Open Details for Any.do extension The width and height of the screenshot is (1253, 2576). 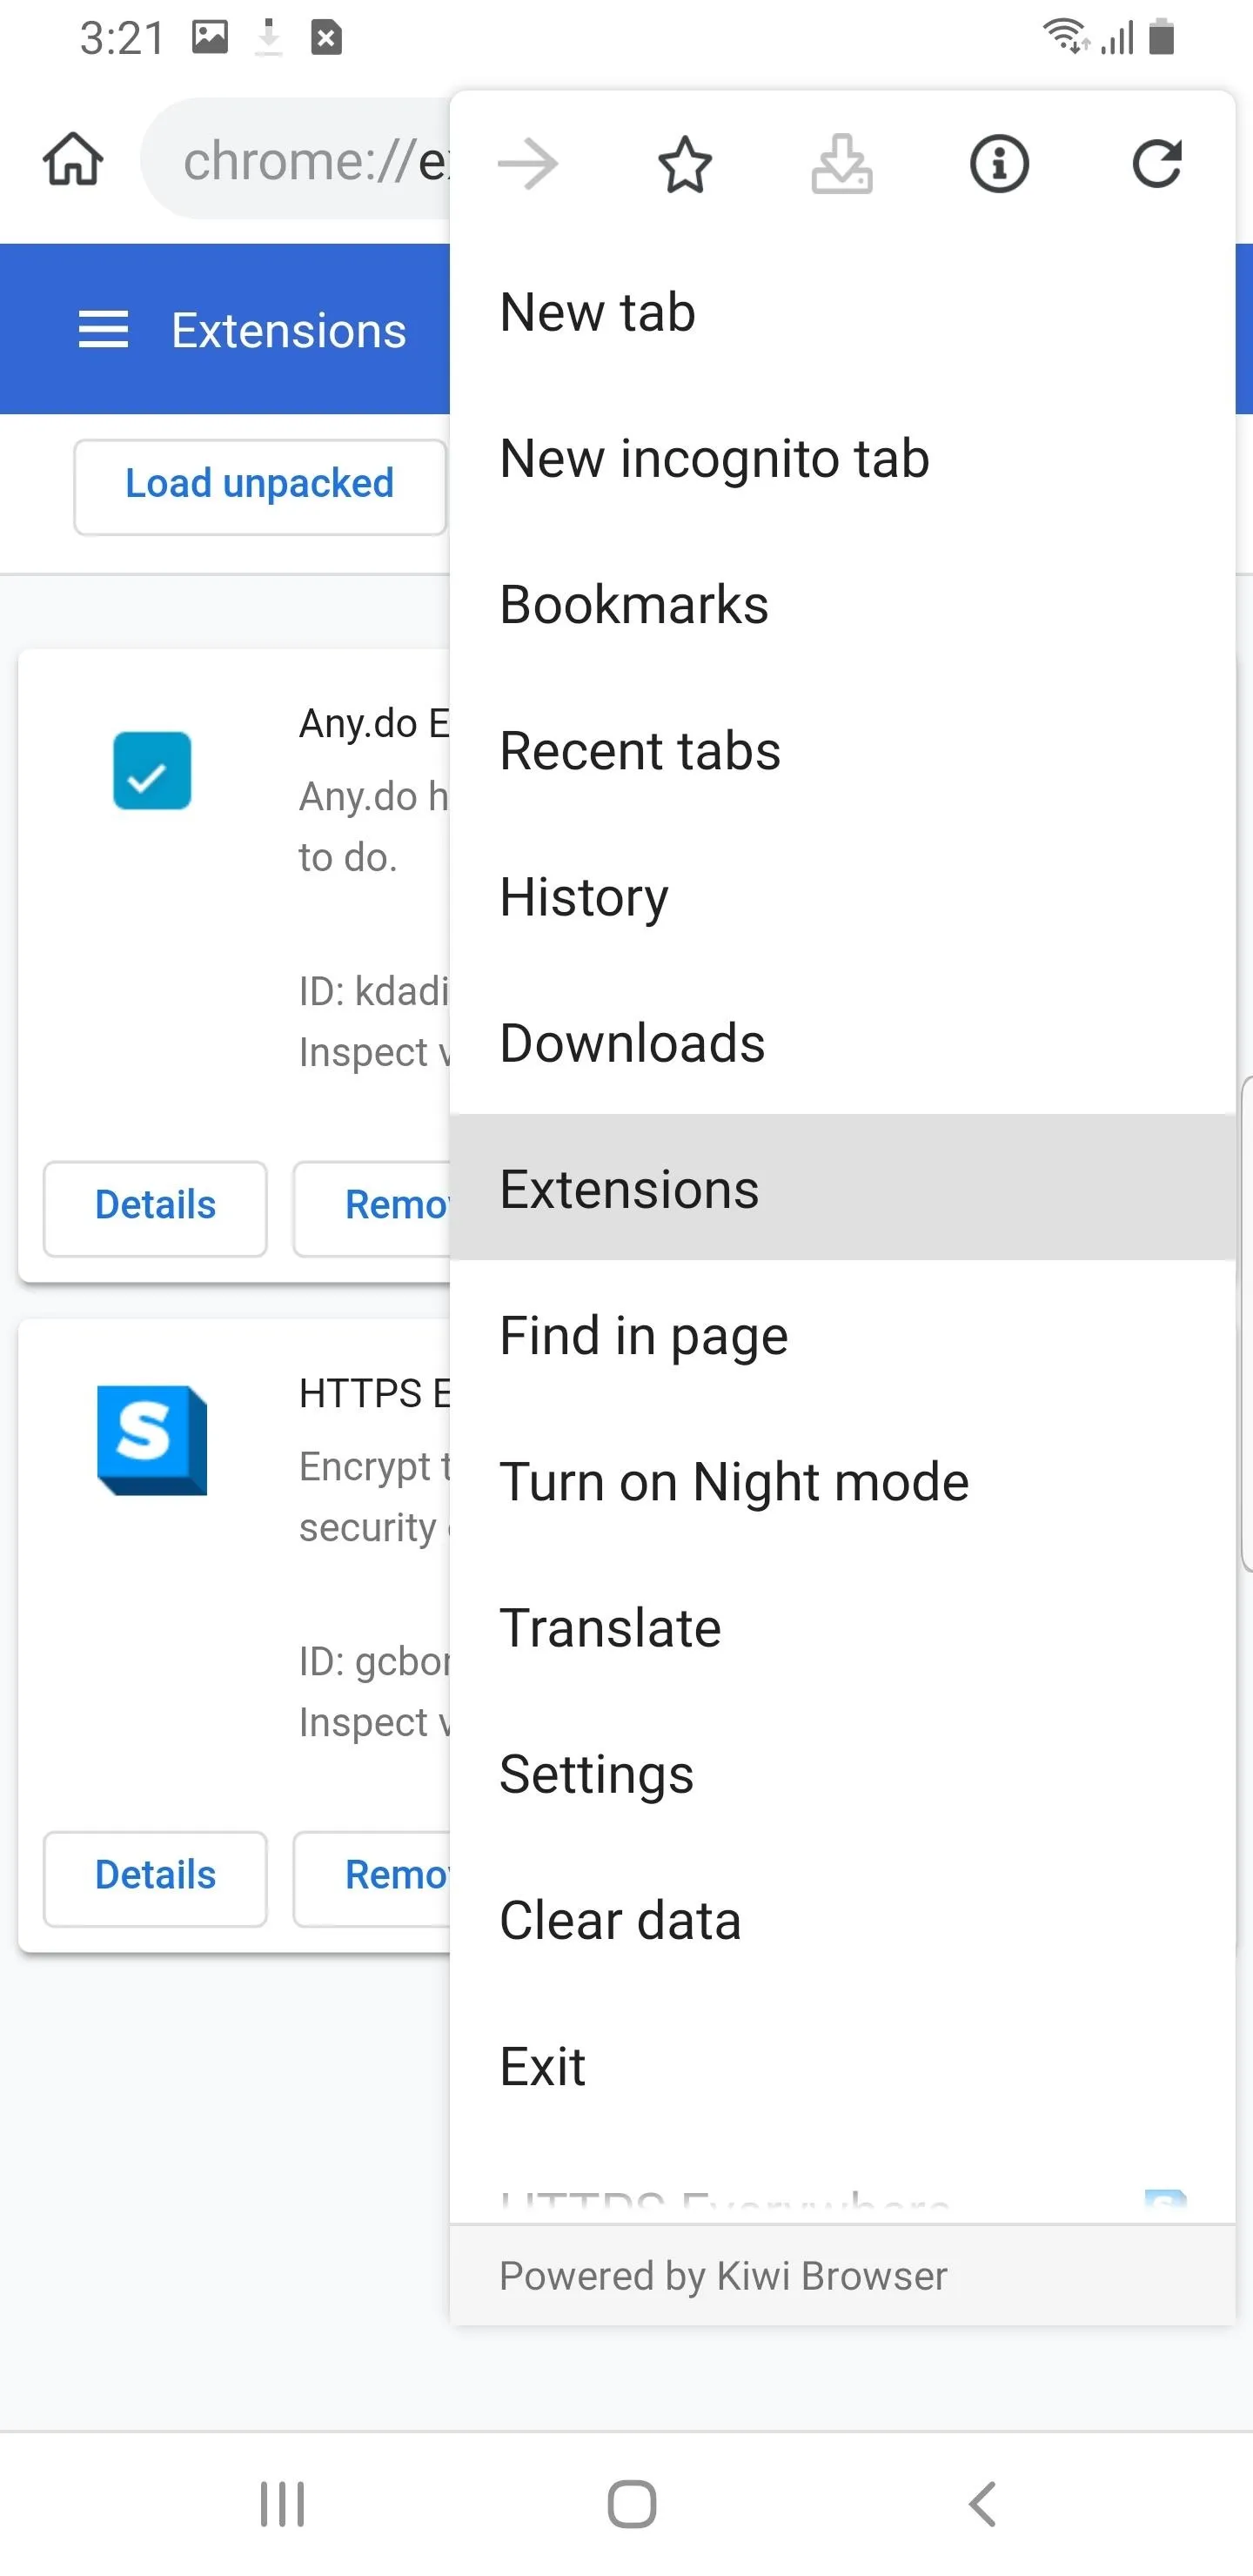[x=155, y=1208]
